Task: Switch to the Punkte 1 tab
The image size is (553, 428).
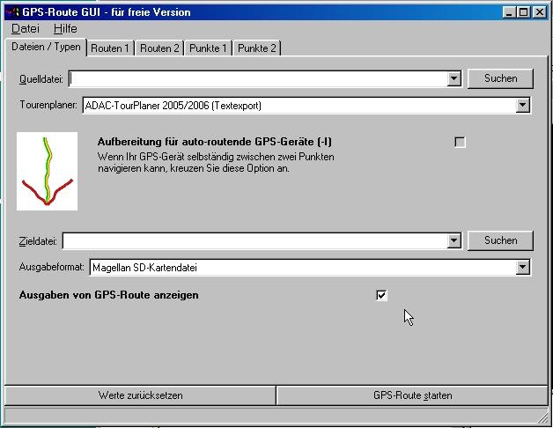Action: coord(208,48)
